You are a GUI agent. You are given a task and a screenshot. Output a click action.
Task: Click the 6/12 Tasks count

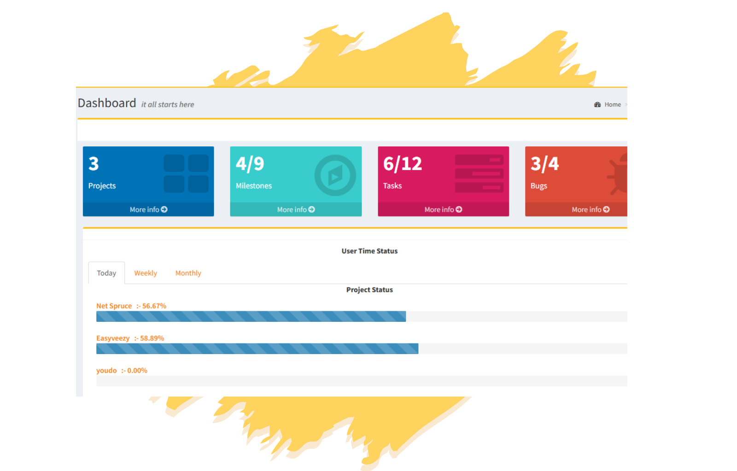403,164
